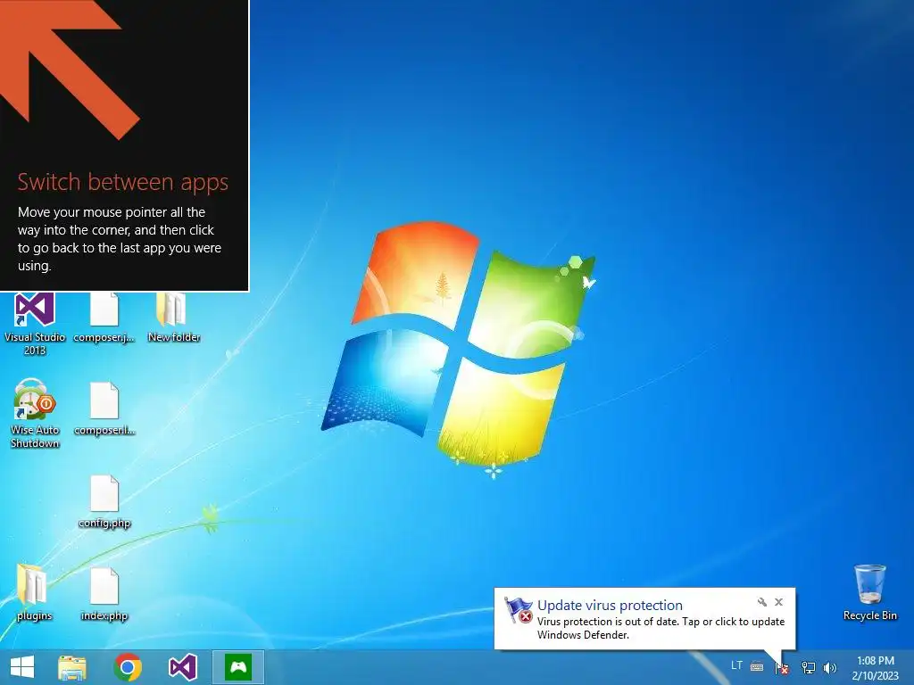Close the Update virus protection notification
Image resolution: width=914 pixels, height=685 pixels.
click(778, 602)
